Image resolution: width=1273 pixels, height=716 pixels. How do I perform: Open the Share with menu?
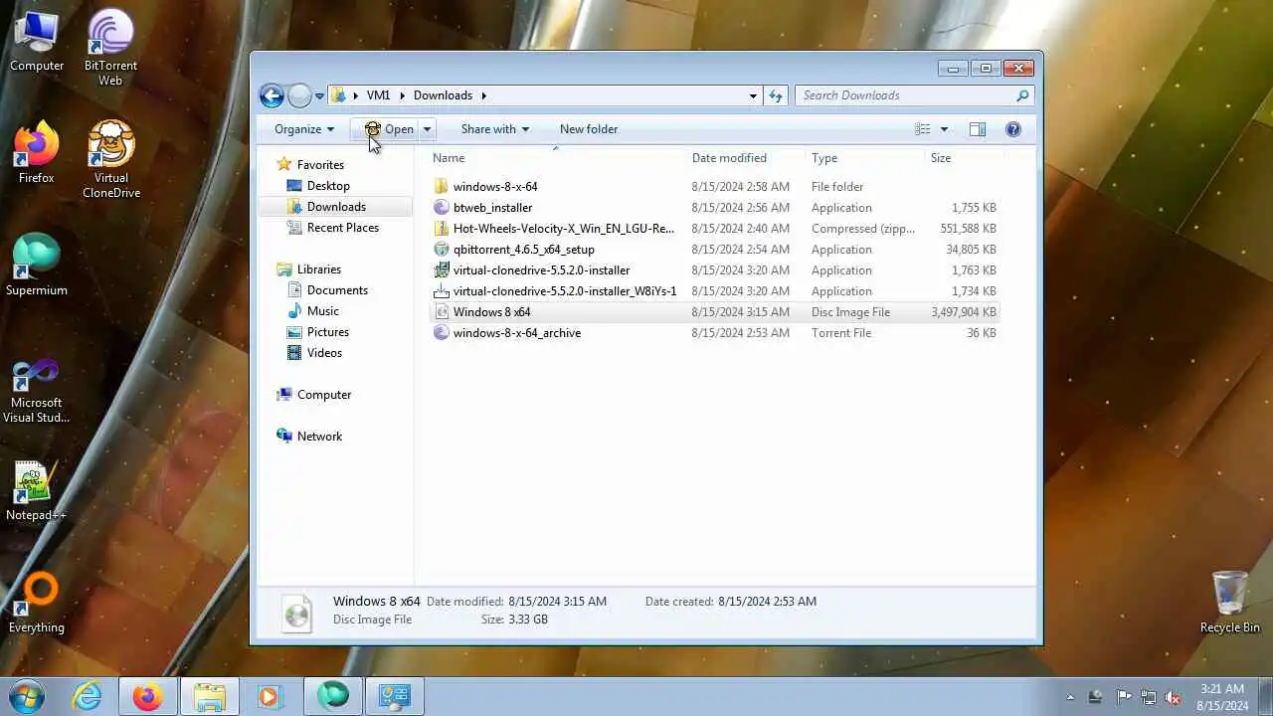point(494,129)
